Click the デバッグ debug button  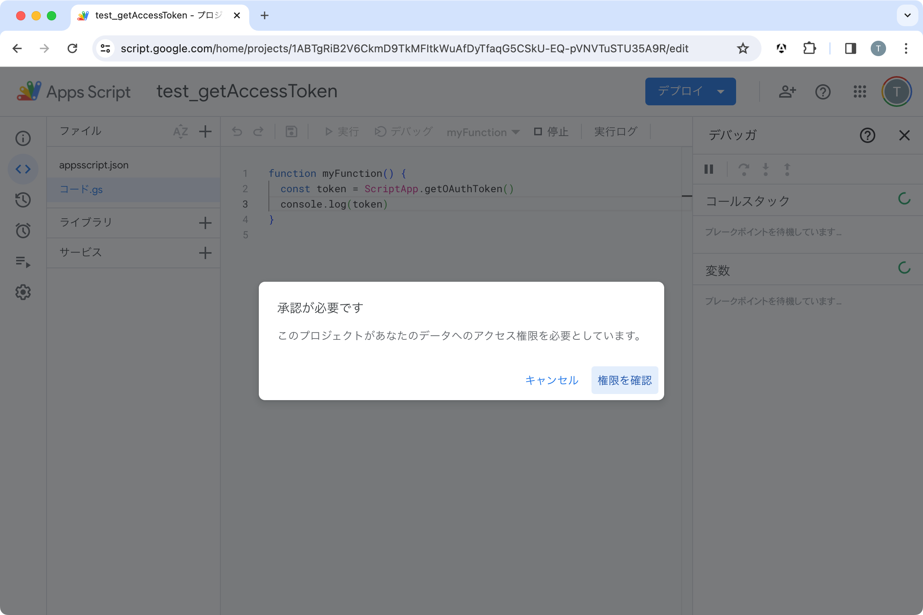pos(403,131)
